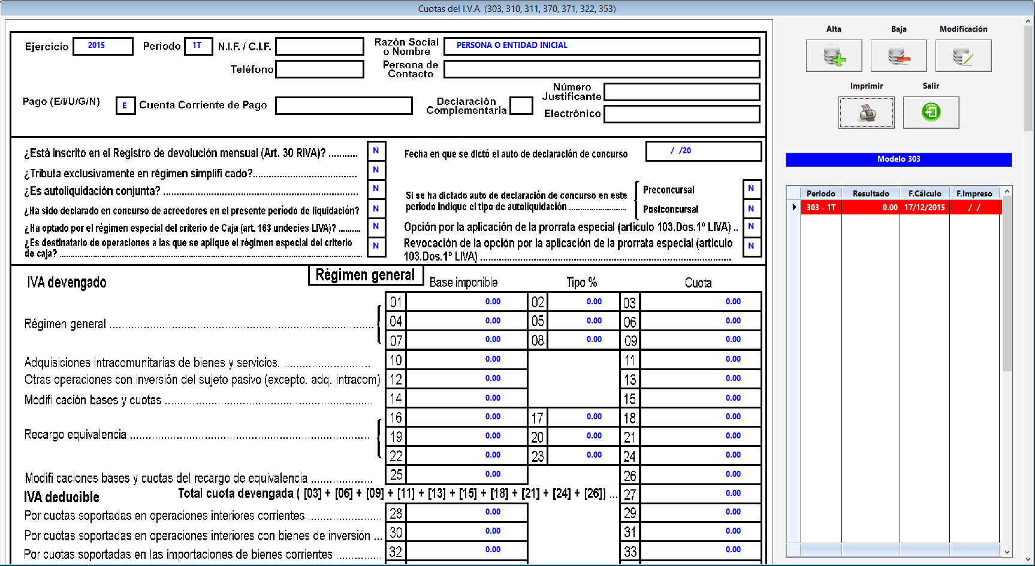
Task: Click field 10 adquisiciones intracomunitarias base
Action: pos(466,359)
